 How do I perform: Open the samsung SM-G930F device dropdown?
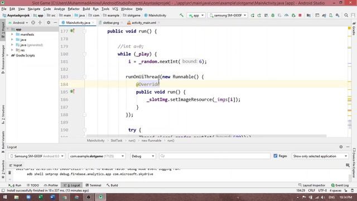(228, 15)
